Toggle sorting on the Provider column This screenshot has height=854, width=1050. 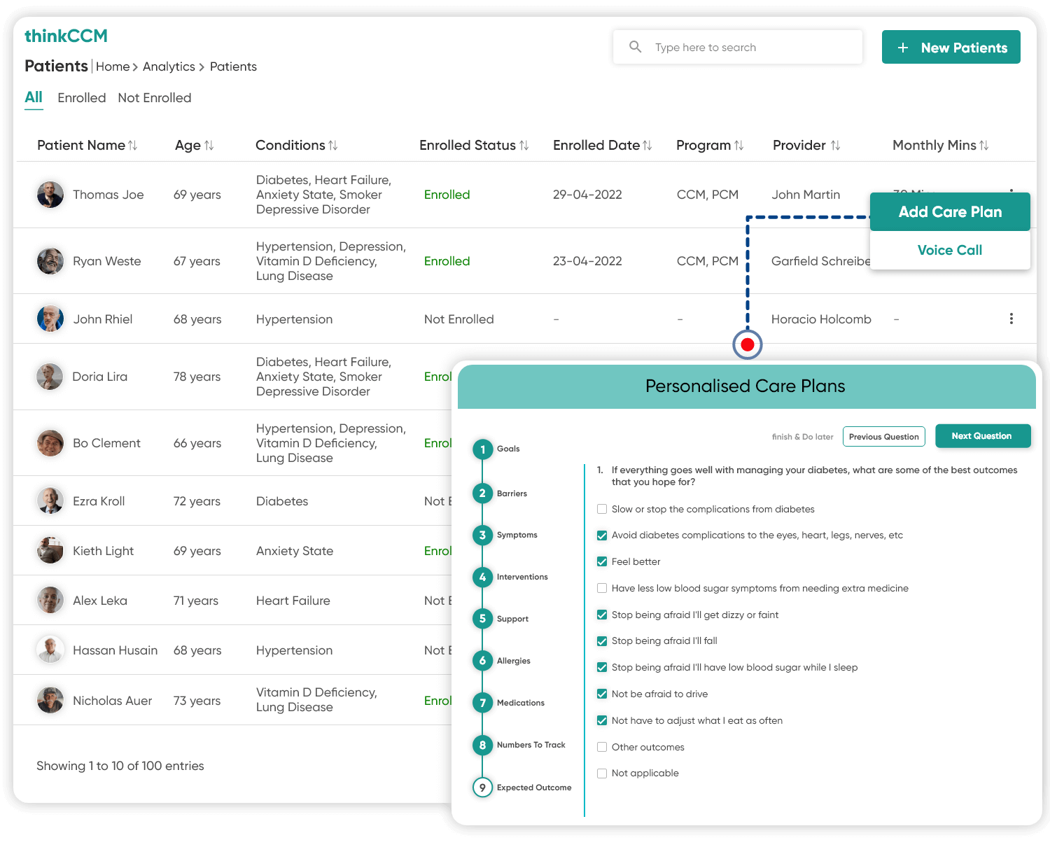point(837,145)
